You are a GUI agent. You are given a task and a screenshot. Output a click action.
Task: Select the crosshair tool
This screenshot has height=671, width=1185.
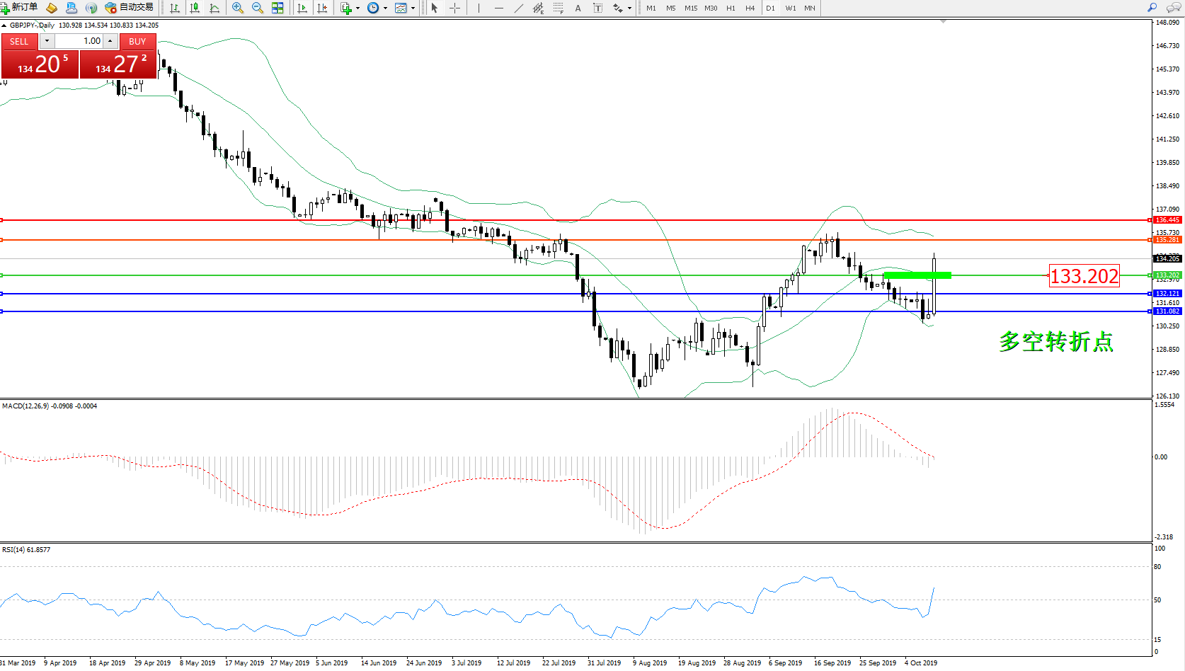tap(454, 8)
